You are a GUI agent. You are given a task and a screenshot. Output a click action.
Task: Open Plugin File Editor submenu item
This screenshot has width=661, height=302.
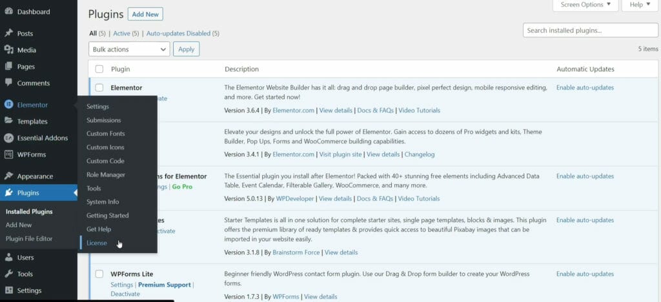point(29,238)
